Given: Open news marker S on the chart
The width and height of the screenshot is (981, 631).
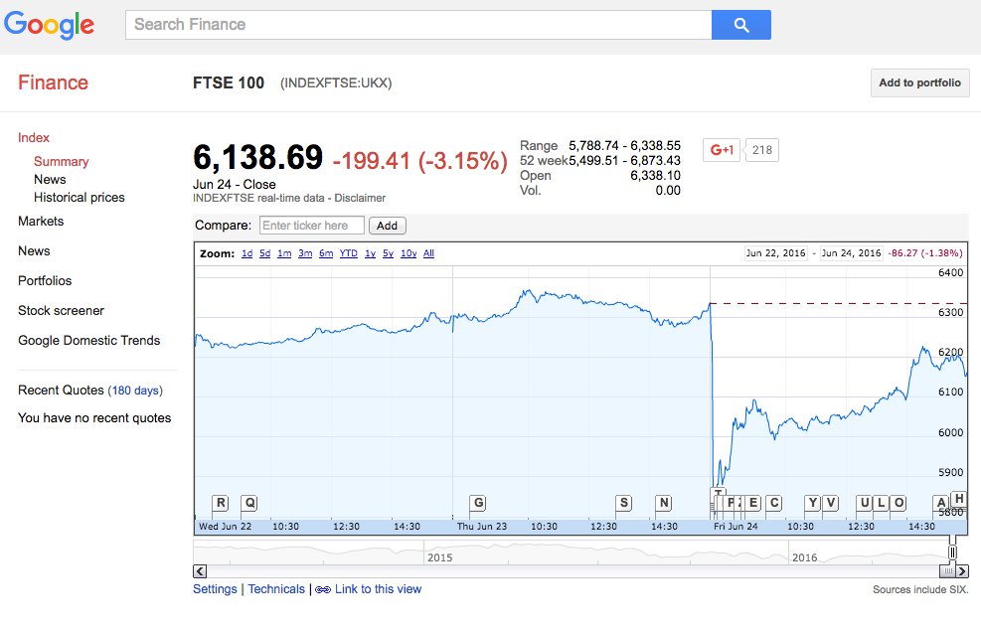Looking at the screenshot, I should pos(624,503).
